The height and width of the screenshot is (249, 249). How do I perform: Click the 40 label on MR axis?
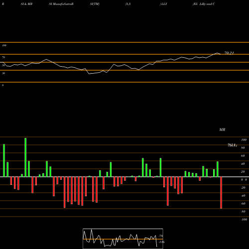click(243, 164)
